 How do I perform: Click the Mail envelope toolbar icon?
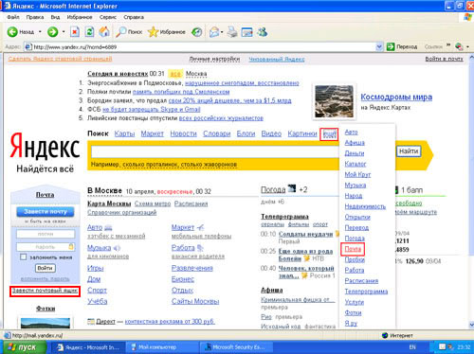click(214, 32)
